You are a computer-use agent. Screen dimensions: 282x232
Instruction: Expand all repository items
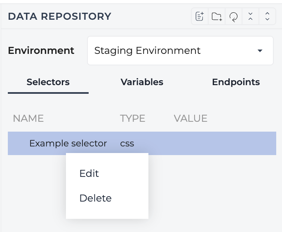pyautogui.click(x=267, y=16)
